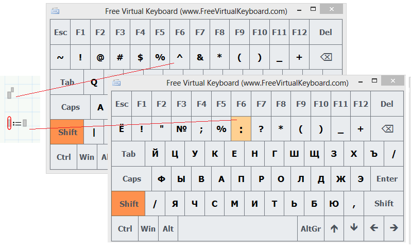
Task: Click the exponent placeholder in the worksheet
Action: tap(12, 90)
